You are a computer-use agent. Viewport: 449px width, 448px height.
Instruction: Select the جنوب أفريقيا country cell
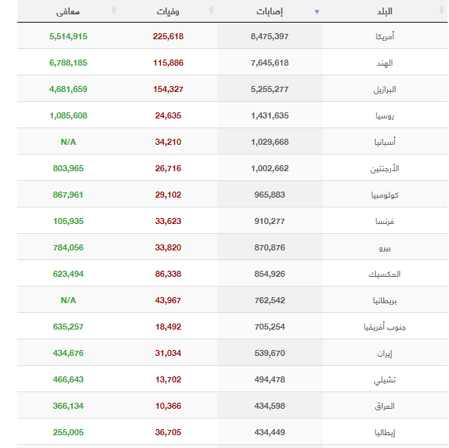(385, 327)
